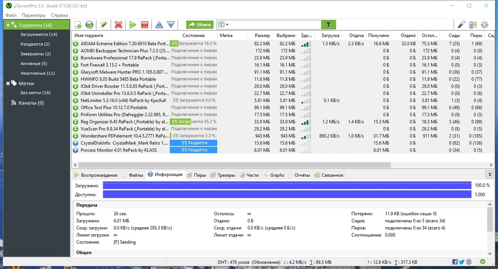Viewport: 498px width, 269px height.
Task: Click seeding icon of CrystalDiskInfo row
Action: 76,143
